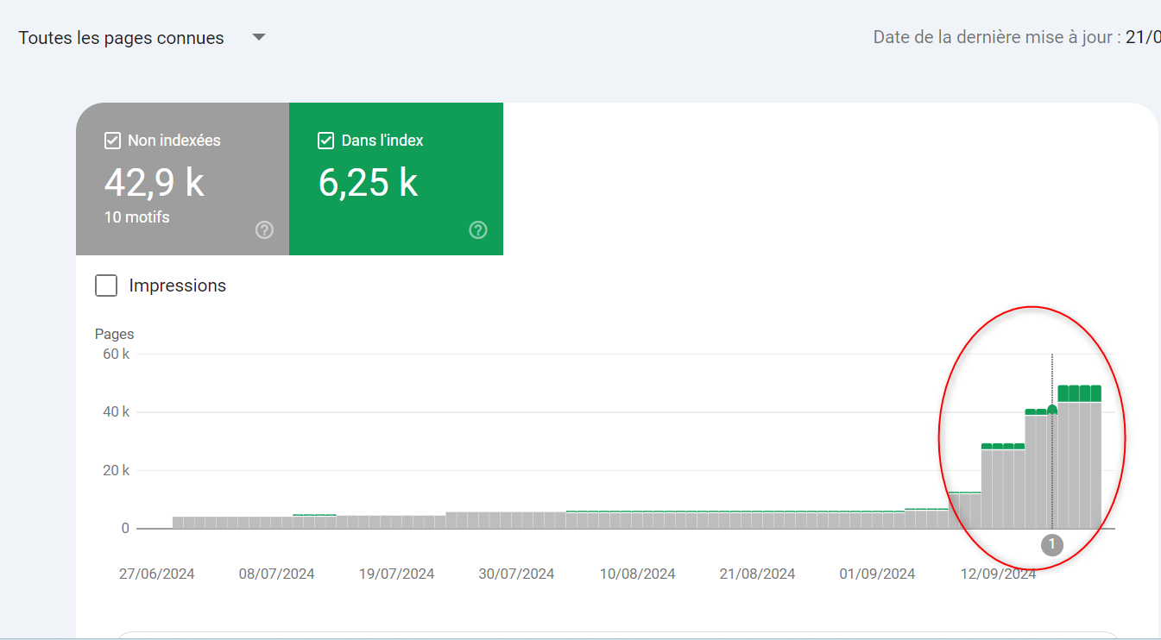Click the 12/09/2024 axis date label

[x=999, y=574]
